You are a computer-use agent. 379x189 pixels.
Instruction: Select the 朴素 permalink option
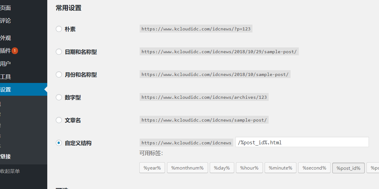click(59, 29)
